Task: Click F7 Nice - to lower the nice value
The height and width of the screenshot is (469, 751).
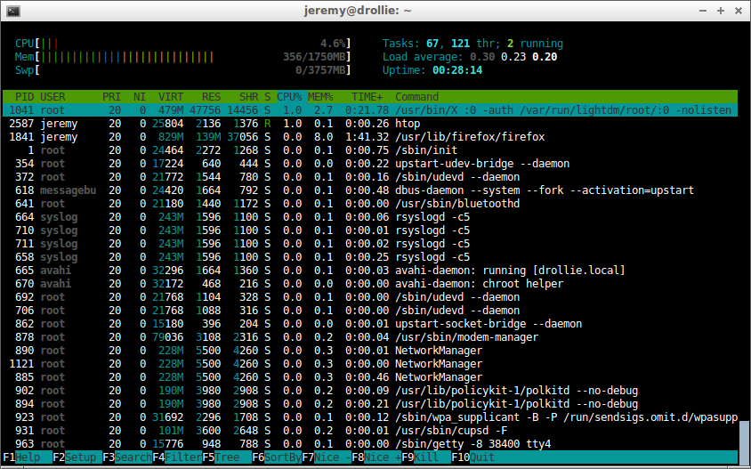Action: (327, 457)
